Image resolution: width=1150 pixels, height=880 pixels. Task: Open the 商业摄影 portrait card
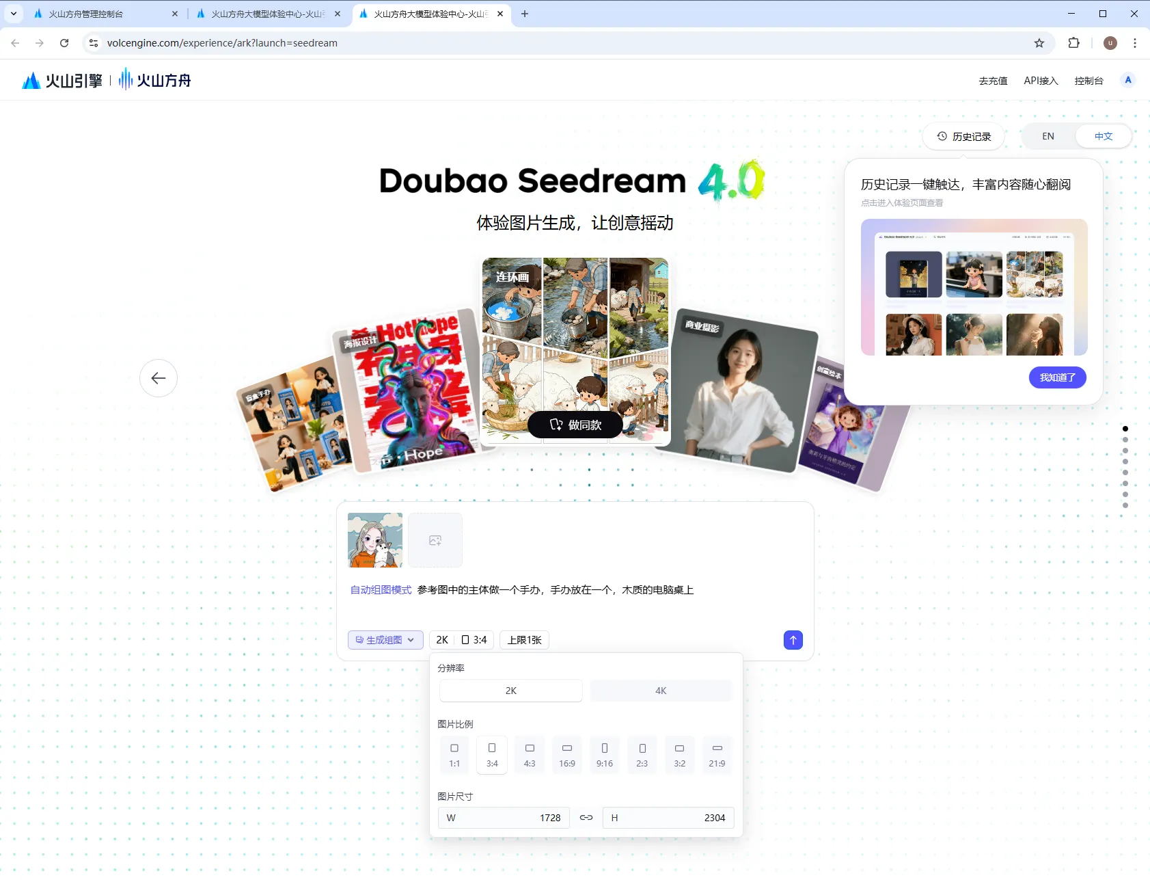(739, 390)
